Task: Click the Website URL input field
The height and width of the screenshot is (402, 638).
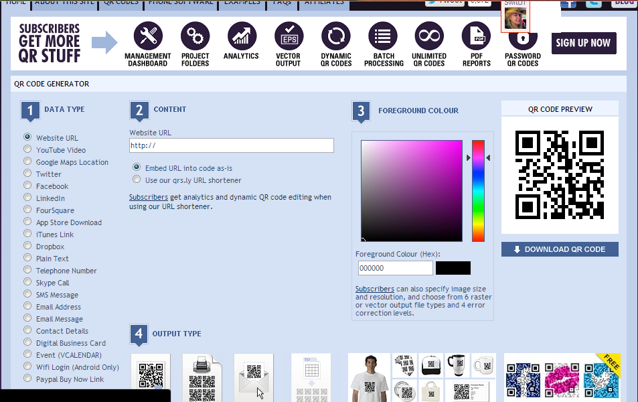Action: tap(232, 145)
